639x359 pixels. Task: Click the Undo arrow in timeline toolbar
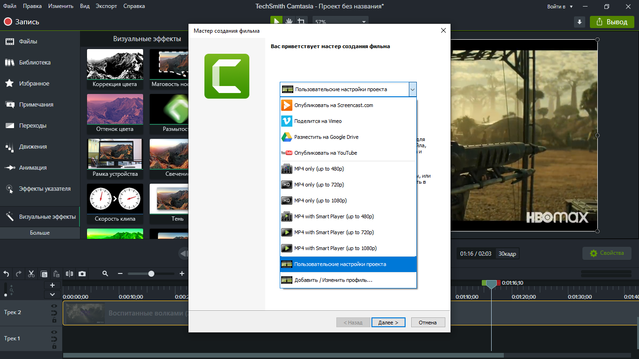click(7, 274)
